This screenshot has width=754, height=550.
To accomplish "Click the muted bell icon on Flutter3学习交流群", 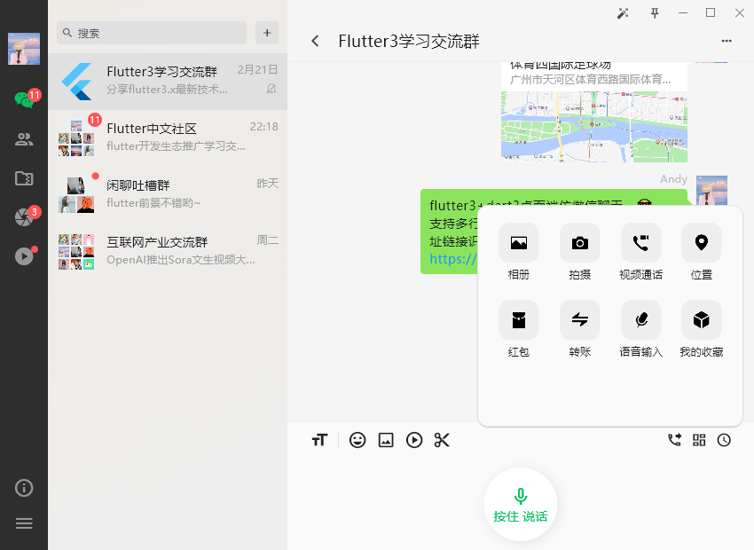I will pos(271,89).
